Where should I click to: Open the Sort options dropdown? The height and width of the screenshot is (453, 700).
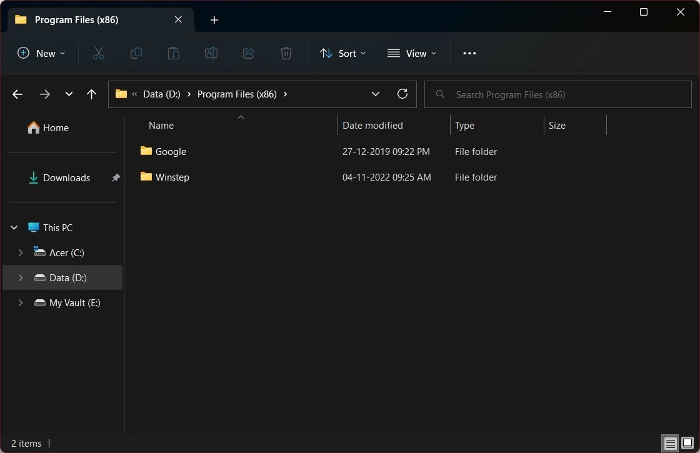click(342, 54)
